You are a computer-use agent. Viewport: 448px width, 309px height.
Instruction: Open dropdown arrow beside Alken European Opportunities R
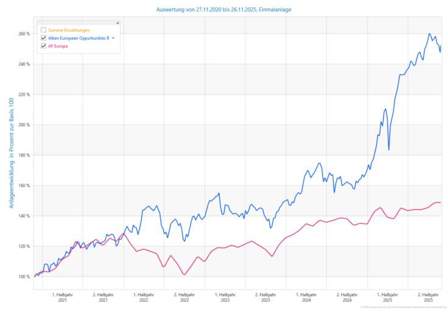coord(113,38)
